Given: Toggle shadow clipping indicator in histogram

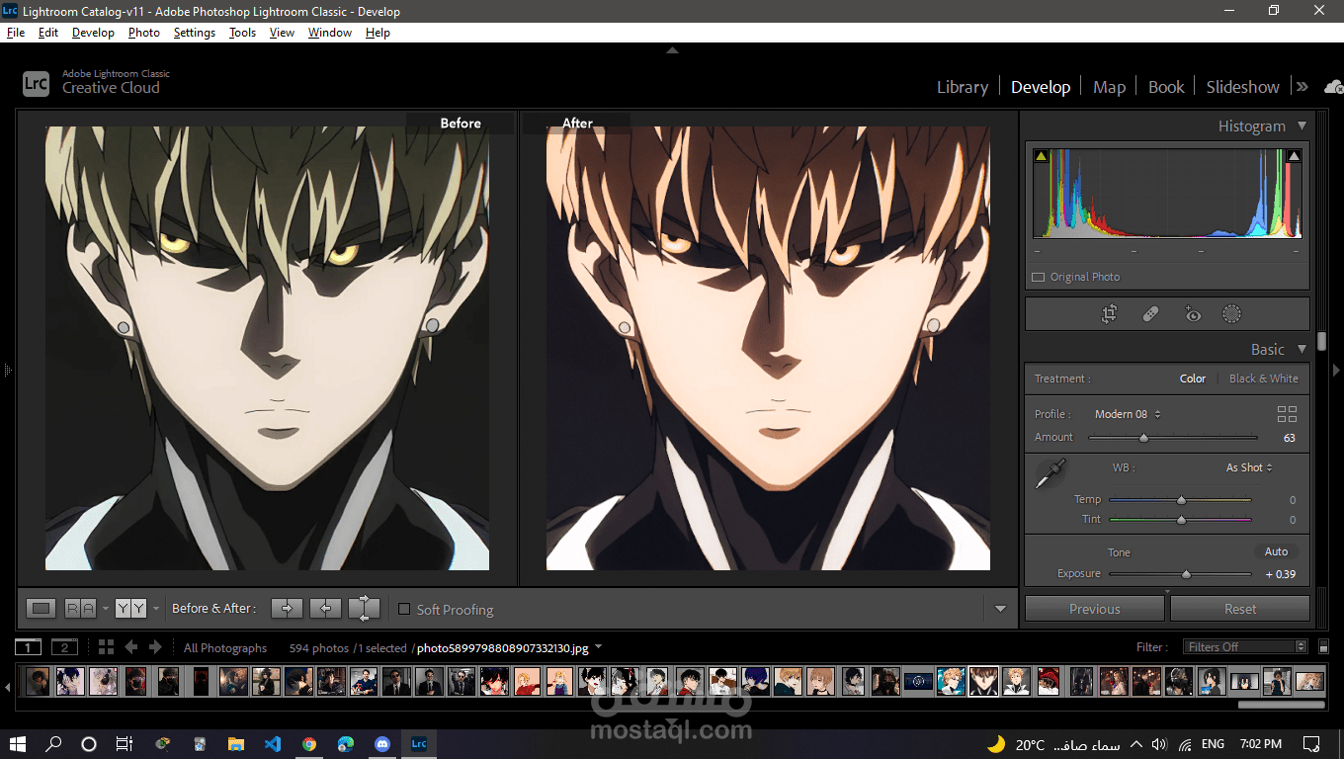Looking at the screenshot, I should tap(1041, 155).
